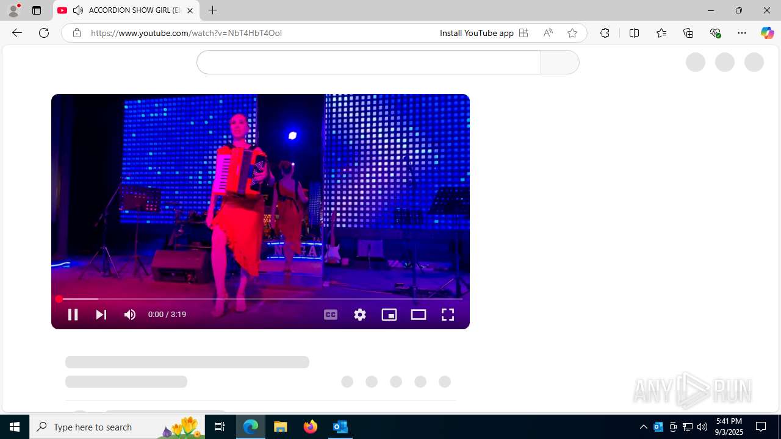This screenshot has width=781, height=439.
Task: Click the YouTube search submit button
Action: 560,62
